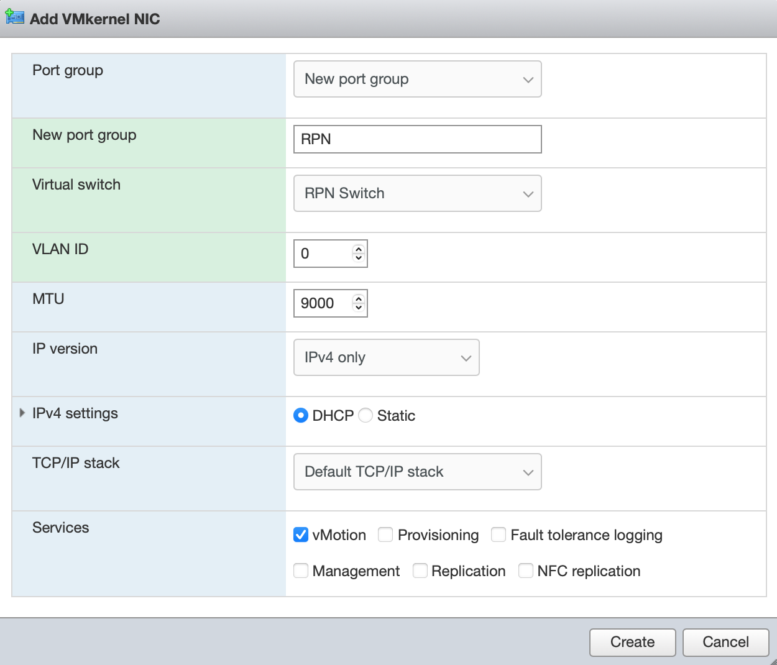Viewport: 777px width, 665px height.
Task: Click the Add VMkernel NIC title icon
Action: [x=15, y=17]
